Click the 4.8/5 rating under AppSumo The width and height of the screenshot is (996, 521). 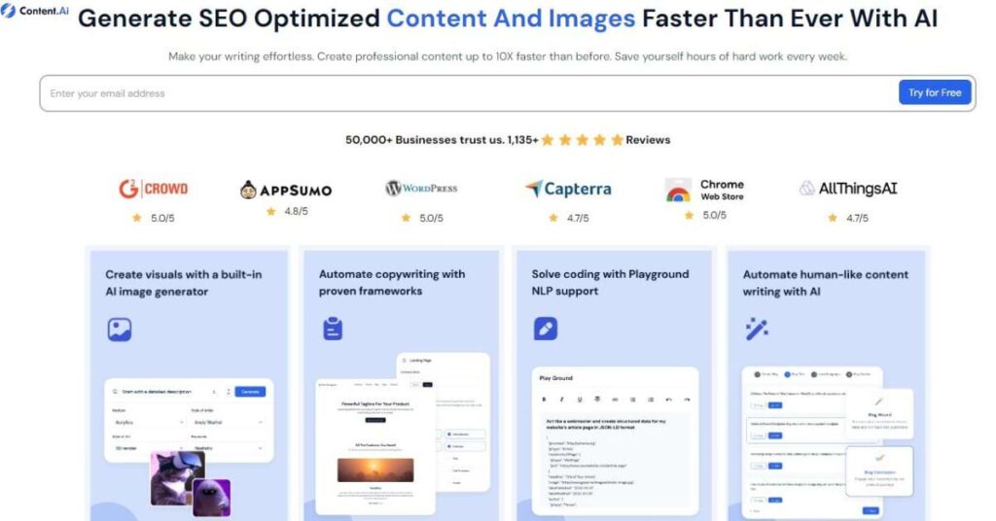(287, 211)
